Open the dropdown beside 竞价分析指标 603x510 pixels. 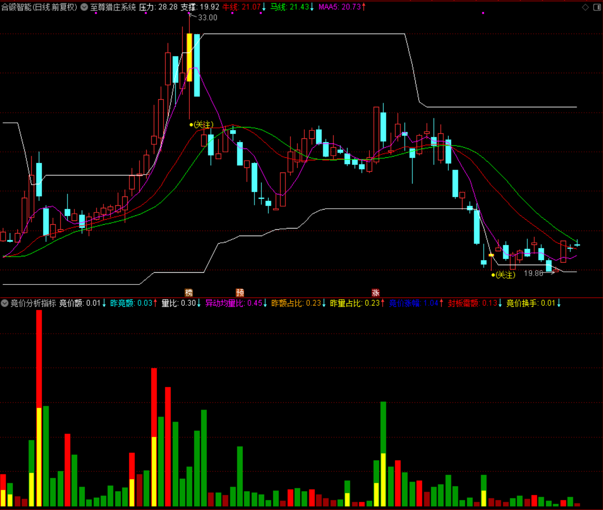[5, 303]
